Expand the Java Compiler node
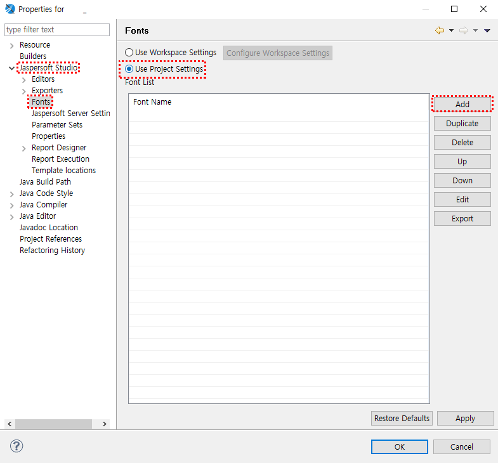The width and height of the screenshot is (498, 463). point(12,205)
